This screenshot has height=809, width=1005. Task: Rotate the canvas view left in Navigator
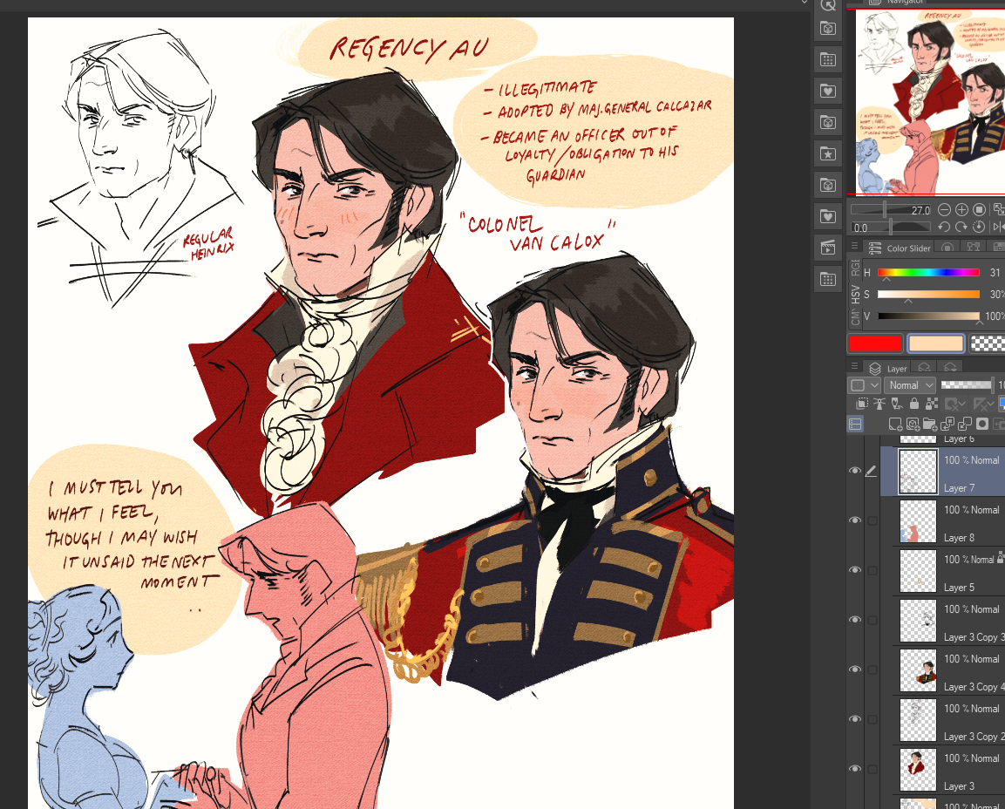pyautogui.click(x=944, y=227)
